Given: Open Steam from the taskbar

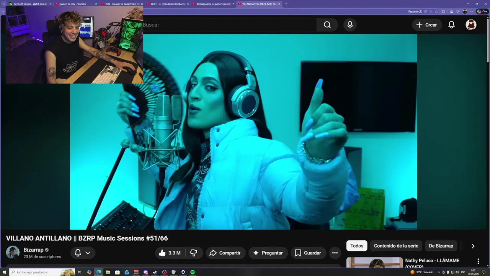Looking at the screenshot, I should coord(155,272).
